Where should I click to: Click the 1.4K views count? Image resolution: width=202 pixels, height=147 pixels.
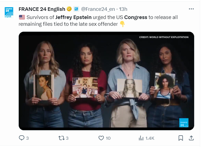tap(150, 138)
